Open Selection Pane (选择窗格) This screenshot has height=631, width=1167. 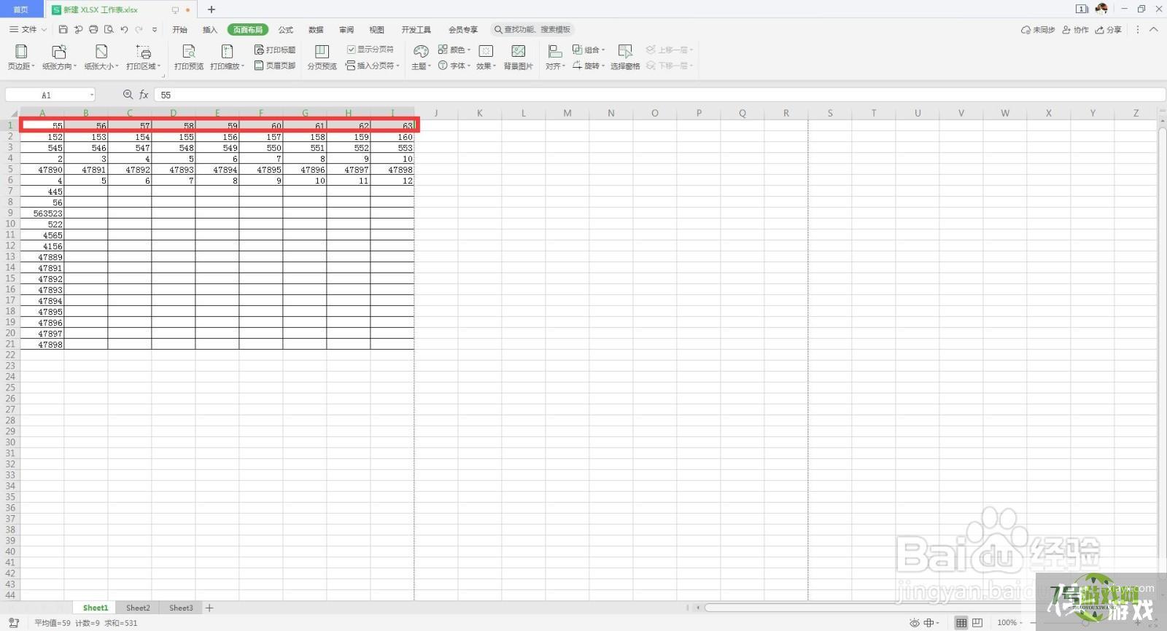click(x=625, y=58)
